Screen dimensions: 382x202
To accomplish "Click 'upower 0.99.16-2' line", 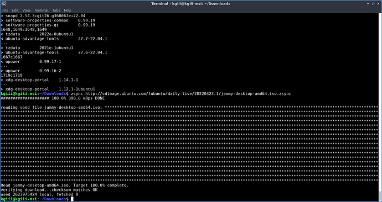I will coord(31,71).
